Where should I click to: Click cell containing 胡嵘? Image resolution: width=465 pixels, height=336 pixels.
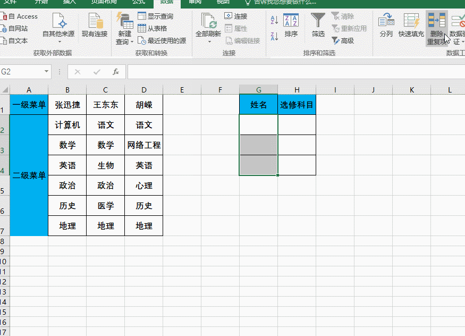pyautogui.click(x=144, y=105)
